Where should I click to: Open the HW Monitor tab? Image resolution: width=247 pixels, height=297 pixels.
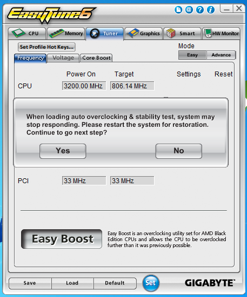pos(221,34)
